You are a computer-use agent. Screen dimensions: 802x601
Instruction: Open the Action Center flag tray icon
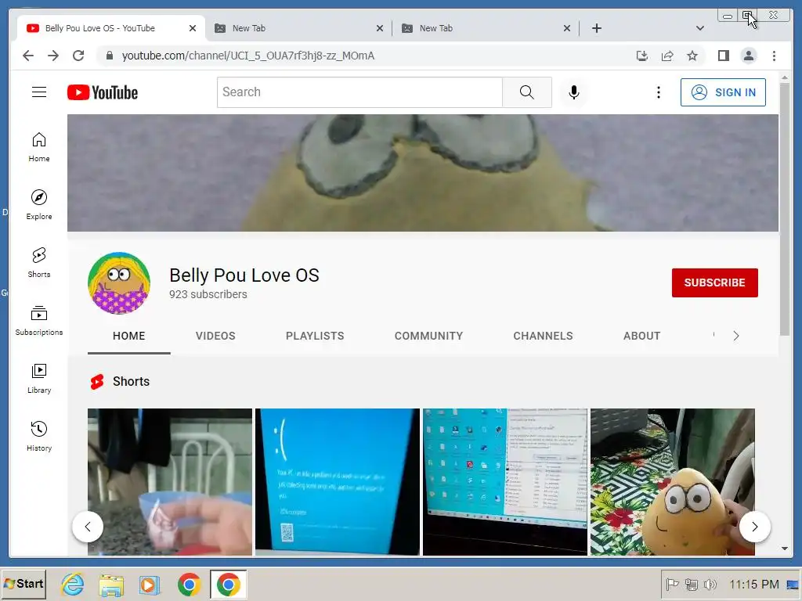pyautogui.click(x=672, y=584)
